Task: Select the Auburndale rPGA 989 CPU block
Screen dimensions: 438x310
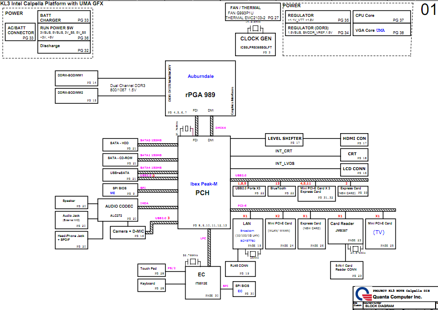Action: 200,88
